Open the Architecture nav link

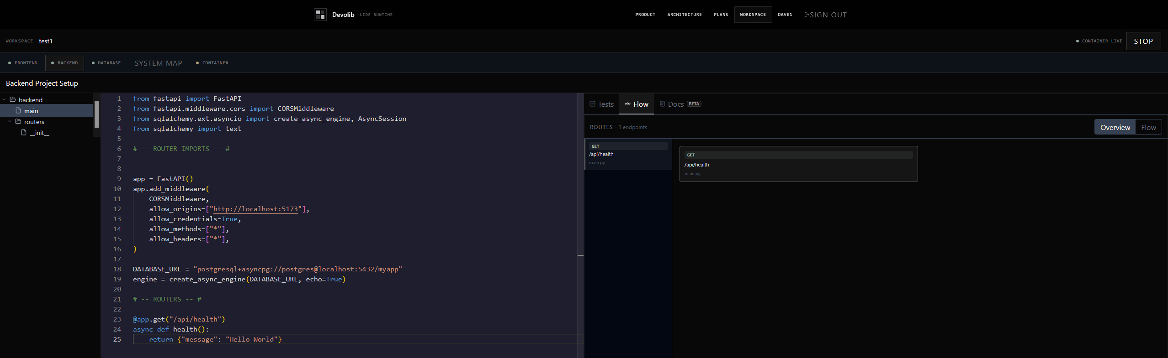pyautogui.click(x=685, y=15)
